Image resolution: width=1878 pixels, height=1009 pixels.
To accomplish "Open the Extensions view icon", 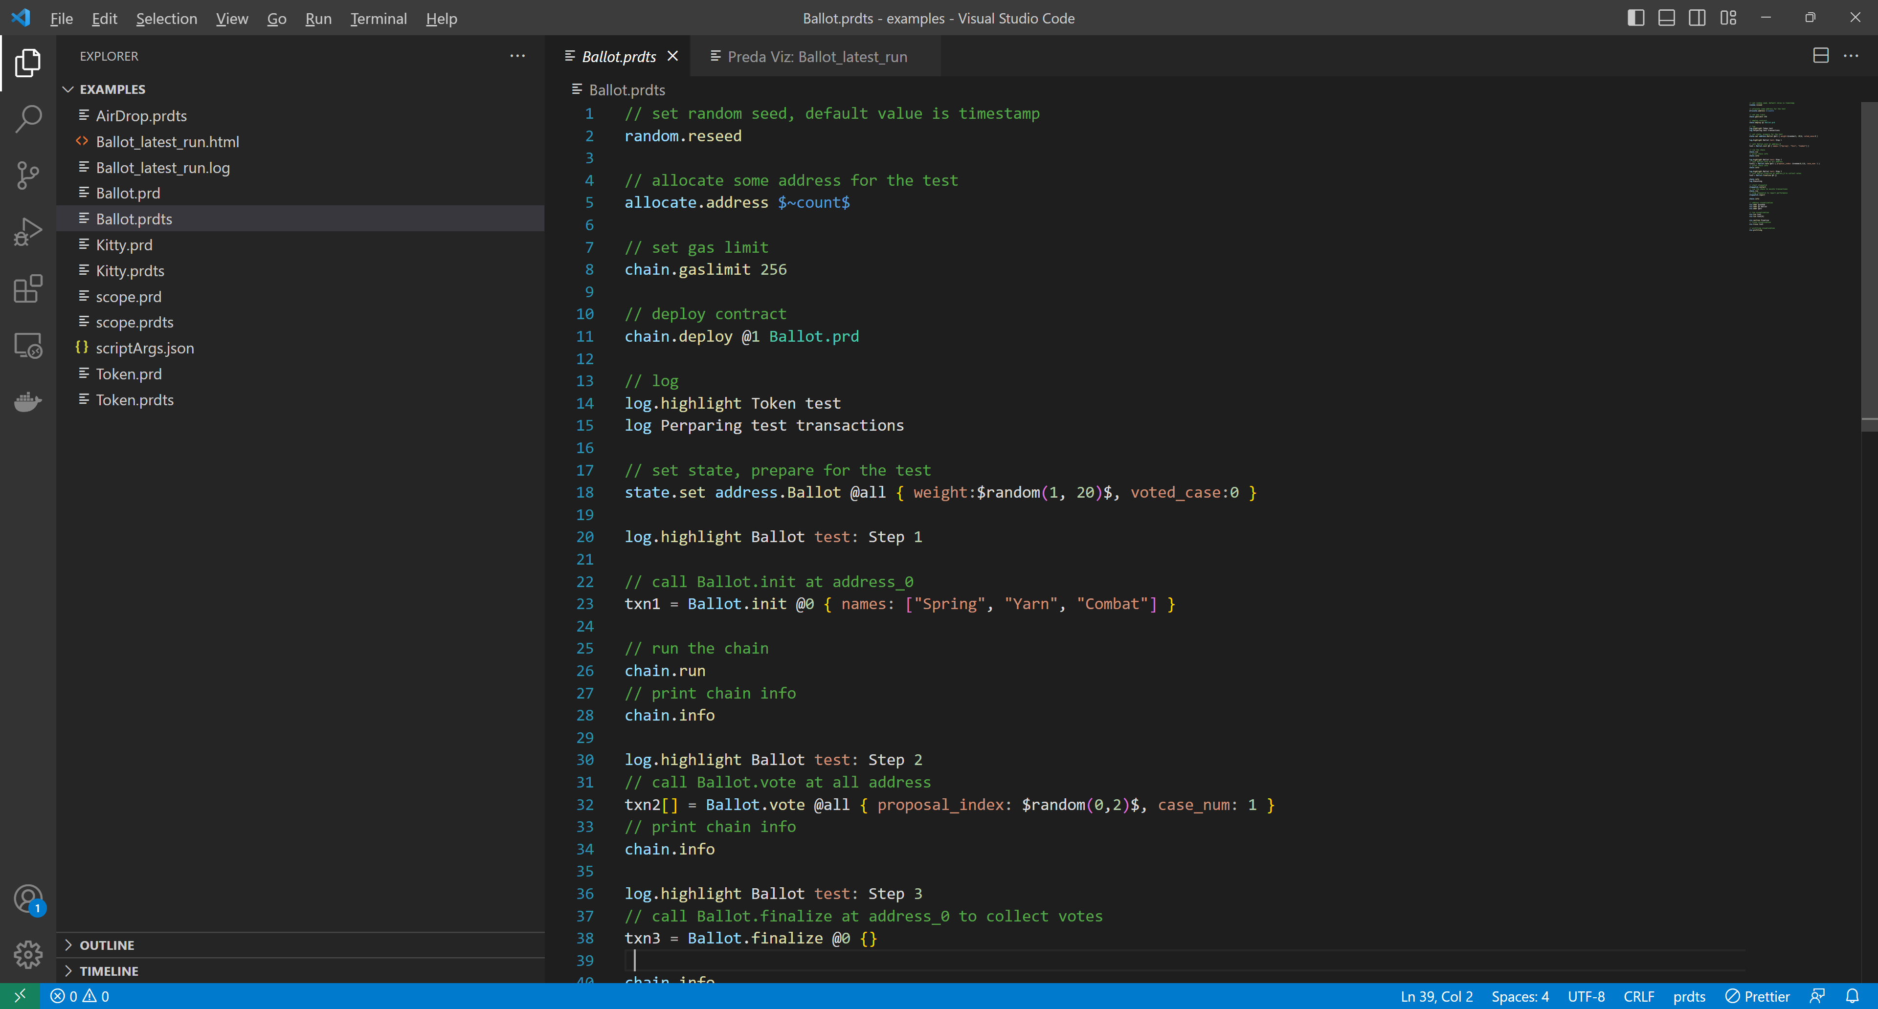I will pyautogui.click(x=28, y=288).
